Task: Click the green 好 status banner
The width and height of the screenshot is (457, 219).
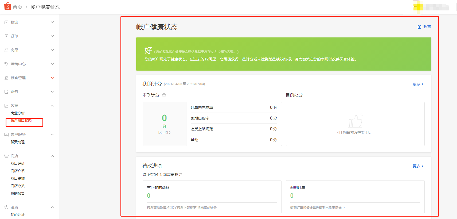Action: click(x=284, y=54)
